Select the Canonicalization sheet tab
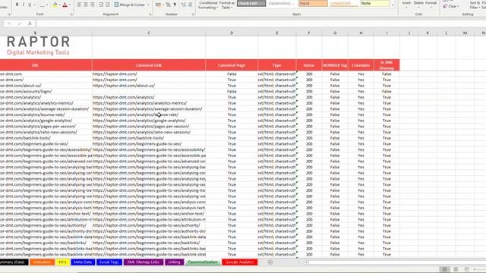This screenshot has width=486, height=273. (203, 262)
